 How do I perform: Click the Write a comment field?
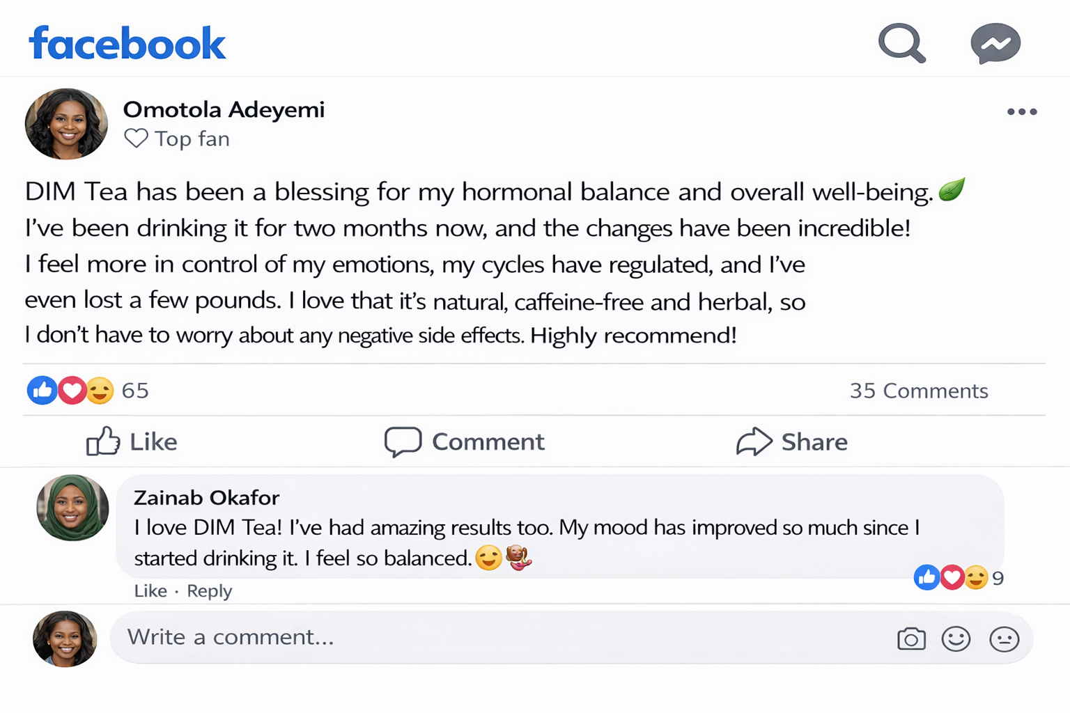(488, 637)
